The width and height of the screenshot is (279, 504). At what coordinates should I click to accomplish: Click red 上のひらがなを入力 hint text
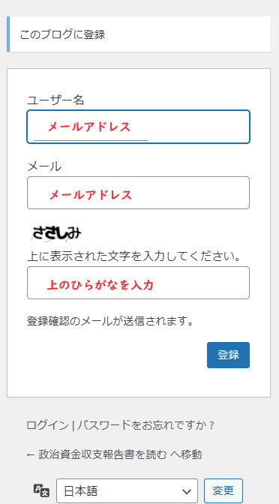100,285
